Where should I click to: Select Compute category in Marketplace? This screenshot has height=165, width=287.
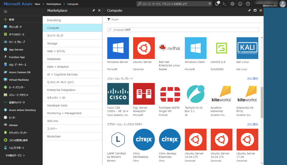(73, 28)
